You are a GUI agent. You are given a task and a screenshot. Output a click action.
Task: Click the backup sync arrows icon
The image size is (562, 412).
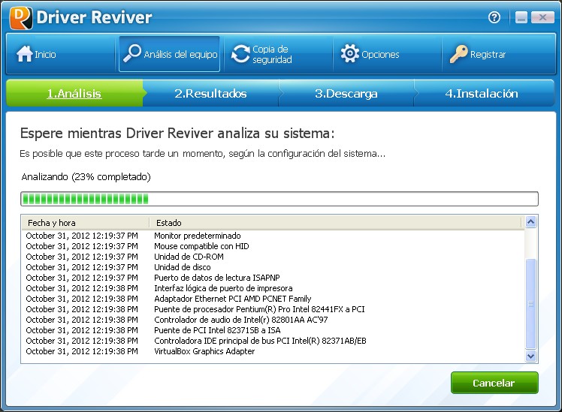point(240,54)
